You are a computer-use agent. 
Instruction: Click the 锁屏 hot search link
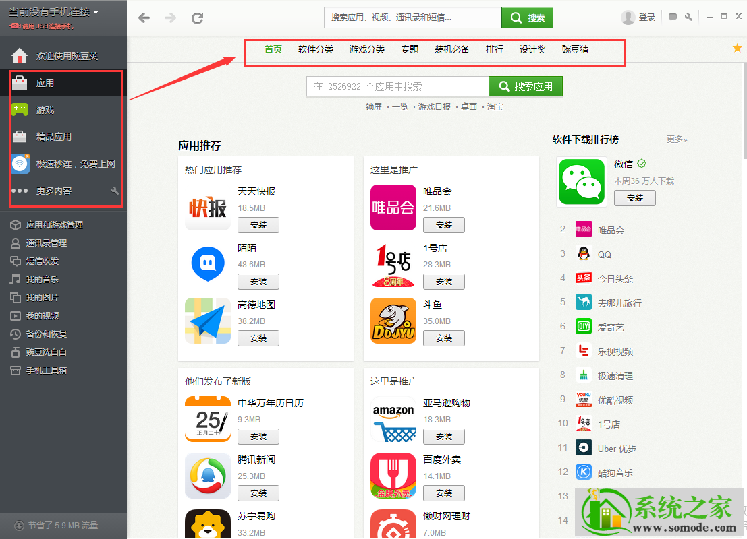pos(374,106)
